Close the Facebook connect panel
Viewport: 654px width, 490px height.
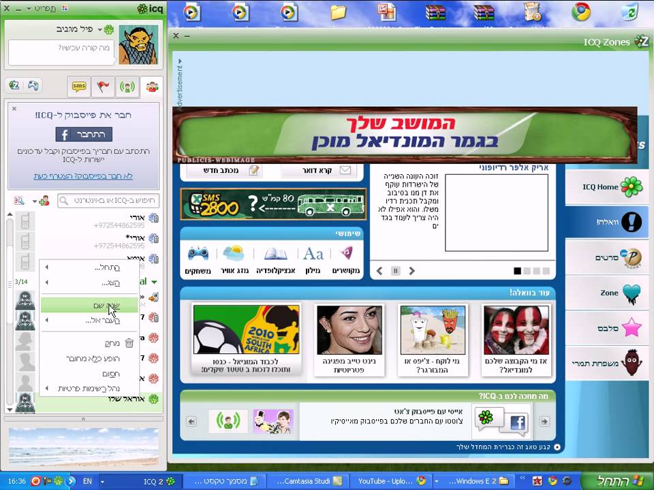tap(14, 109)
